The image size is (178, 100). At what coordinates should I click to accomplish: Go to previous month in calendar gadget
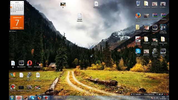click(11, 2)
